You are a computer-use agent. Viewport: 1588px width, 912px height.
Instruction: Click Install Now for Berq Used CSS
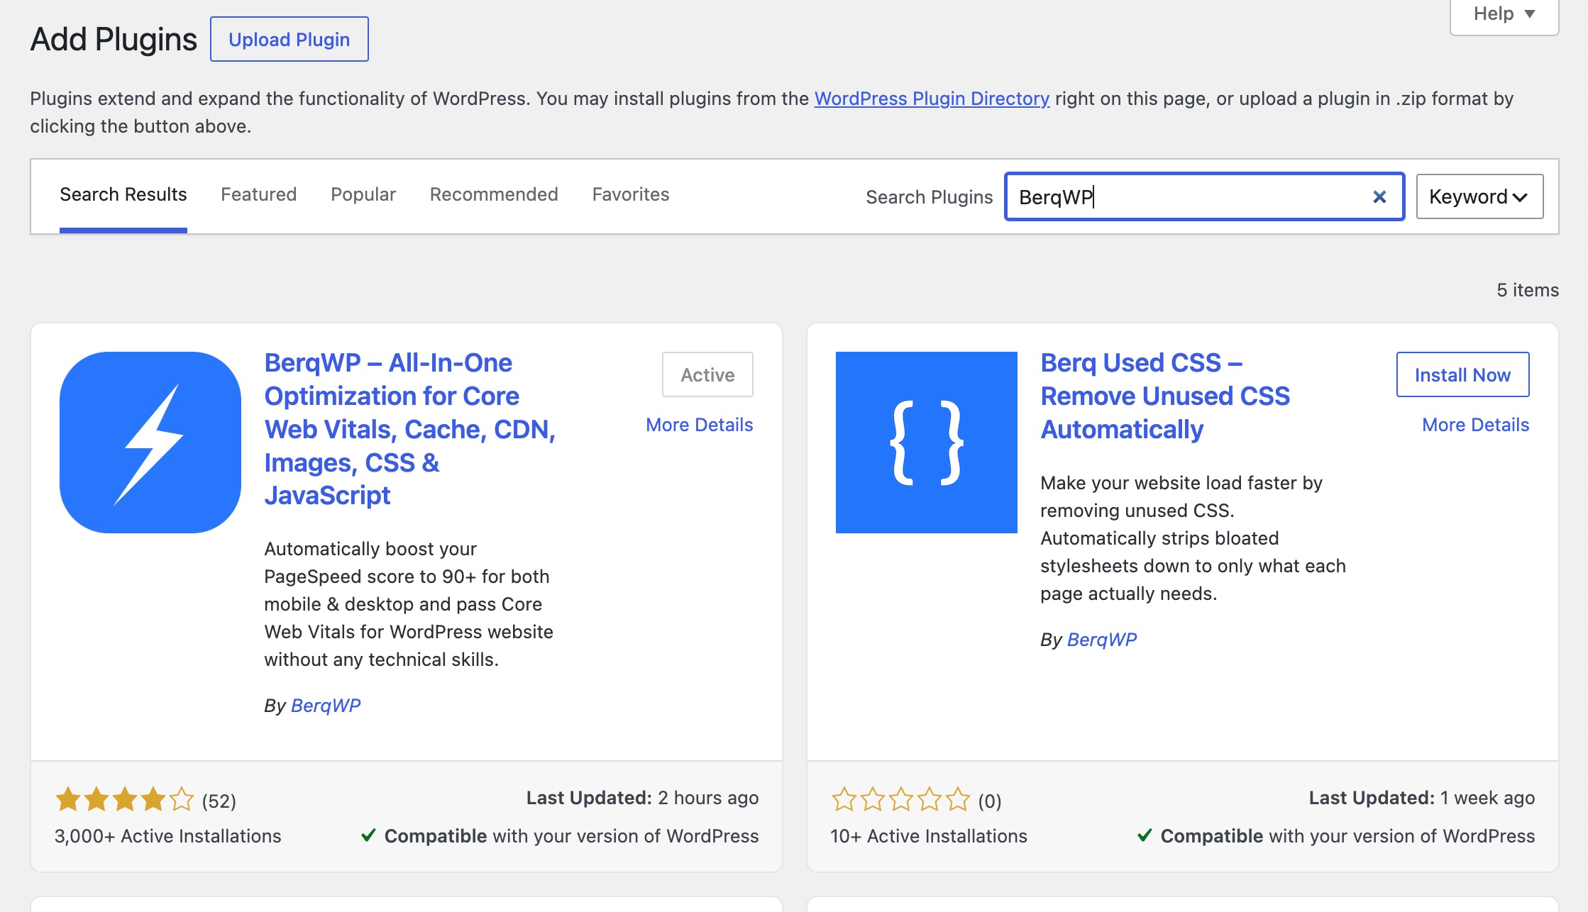coord(1462,374)
